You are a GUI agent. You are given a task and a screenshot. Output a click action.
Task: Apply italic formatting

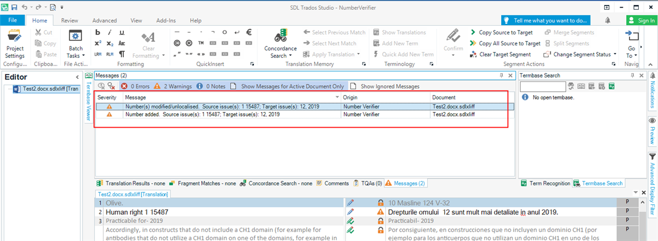[x=110, y=32]
